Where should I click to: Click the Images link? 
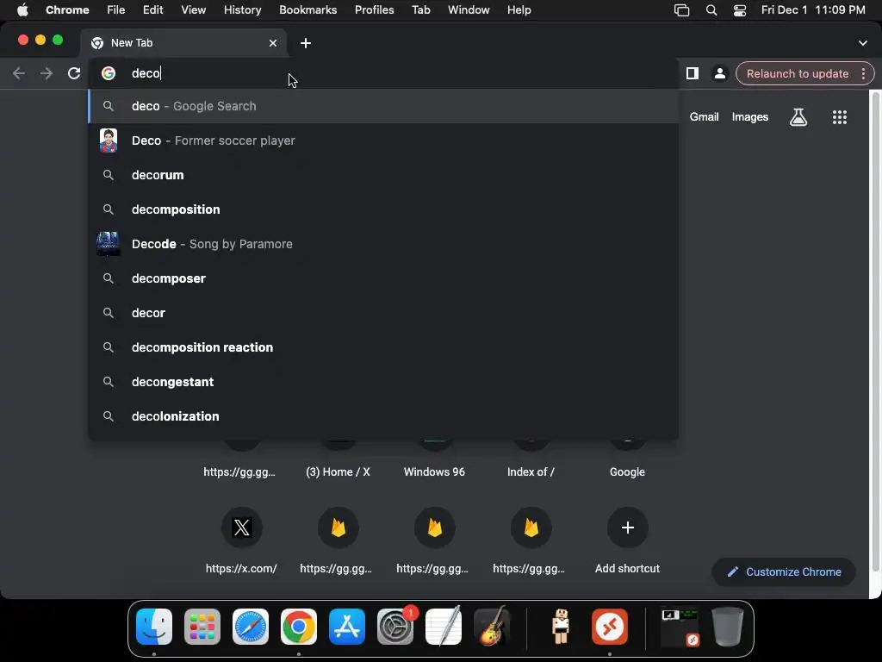[x=750, y=116]
